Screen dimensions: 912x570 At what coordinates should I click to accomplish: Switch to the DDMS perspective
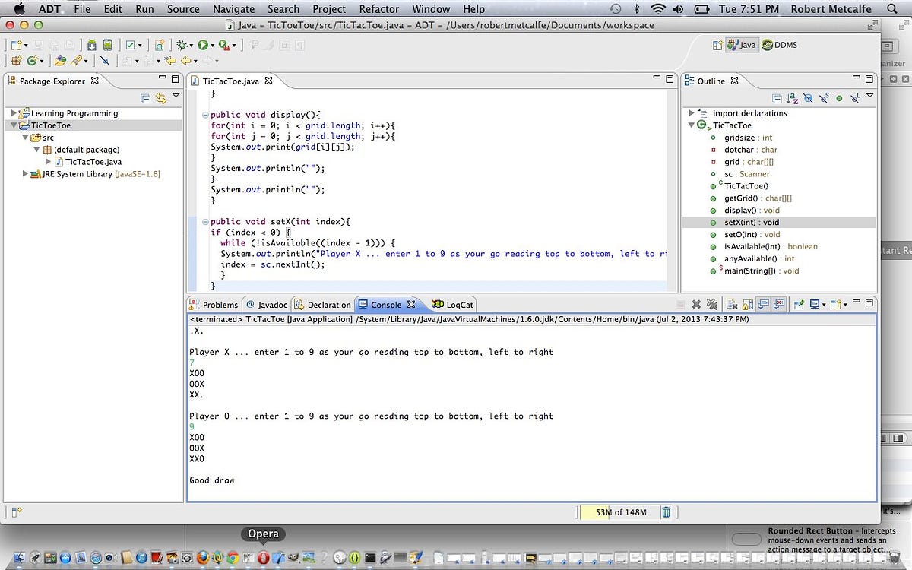click(x=780, y=44)
